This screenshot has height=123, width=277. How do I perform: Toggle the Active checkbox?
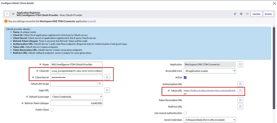pyautogui.click(x=185, y=78)
